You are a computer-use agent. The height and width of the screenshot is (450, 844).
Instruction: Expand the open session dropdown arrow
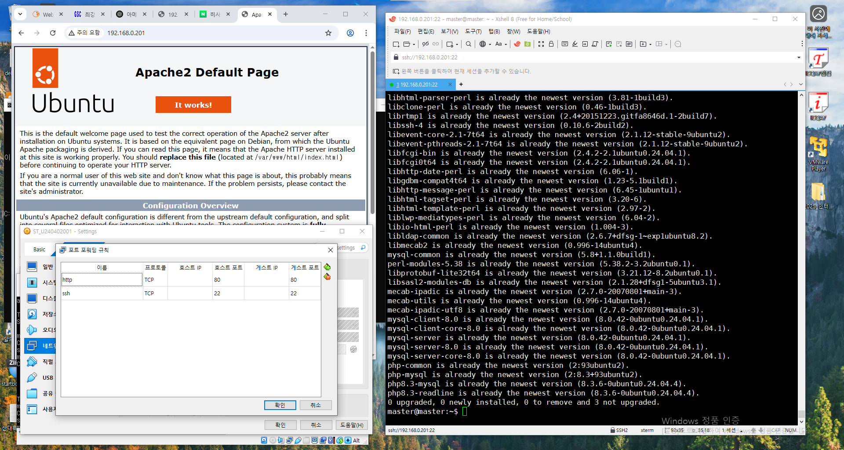click(414, 44)
